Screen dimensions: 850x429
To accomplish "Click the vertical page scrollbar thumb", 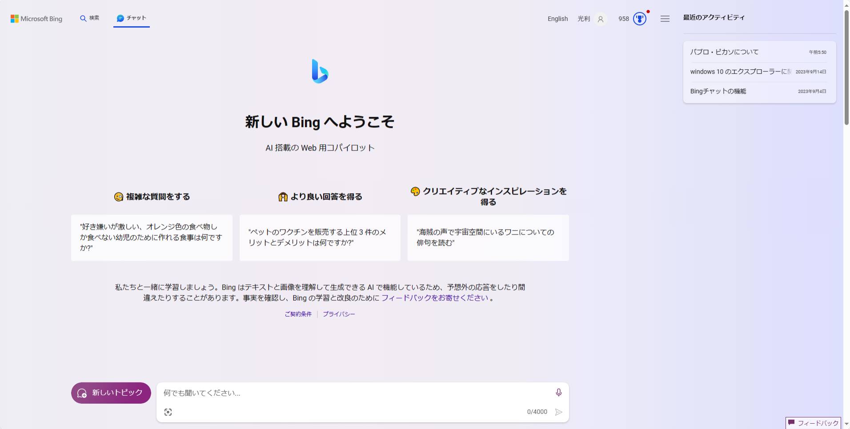I will 846,67.
